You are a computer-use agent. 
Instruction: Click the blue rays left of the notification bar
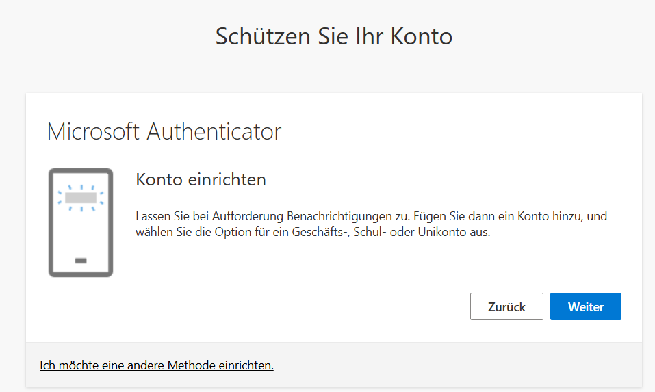[x=61, y=198]
